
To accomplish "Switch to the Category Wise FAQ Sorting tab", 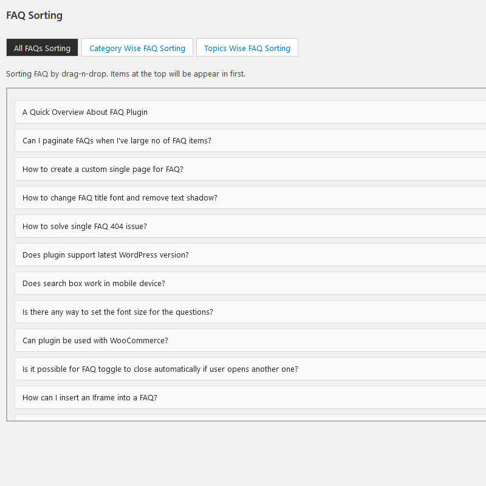I will 137,47.
